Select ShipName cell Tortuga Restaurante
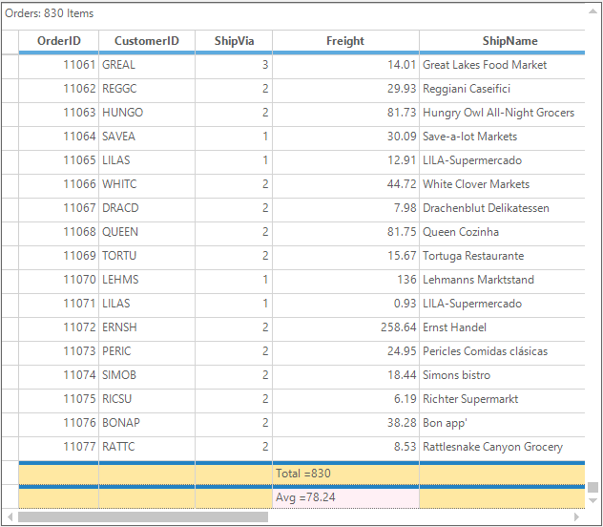 (x=502, y=258)
